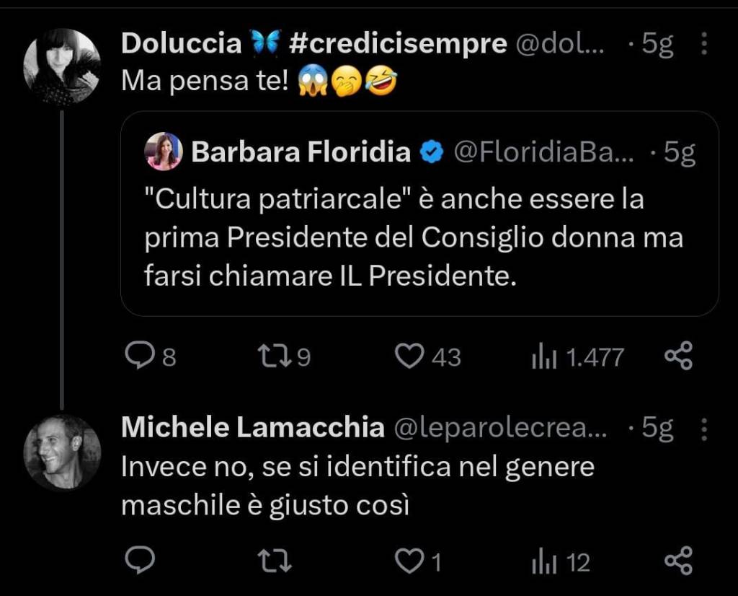Like Doluccia's post with 43 likes
This screenshot has height=596, width=738.
411,356
